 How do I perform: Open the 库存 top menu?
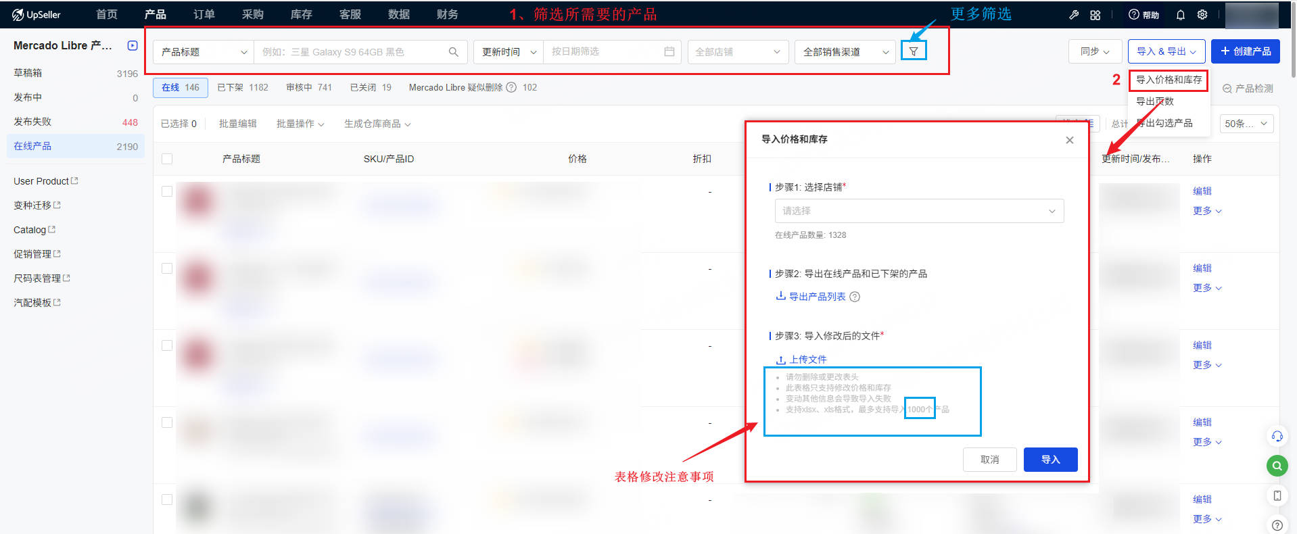point(302,14)
